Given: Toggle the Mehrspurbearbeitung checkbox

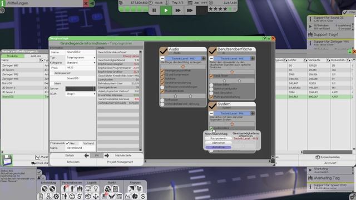Looking at the screenshot, I should (211, 97).
